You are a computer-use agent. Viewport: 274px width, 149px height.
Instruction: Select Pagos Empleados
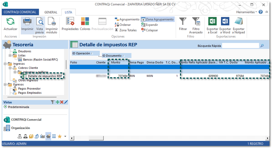pyautogui.click(x=30, y=93)
